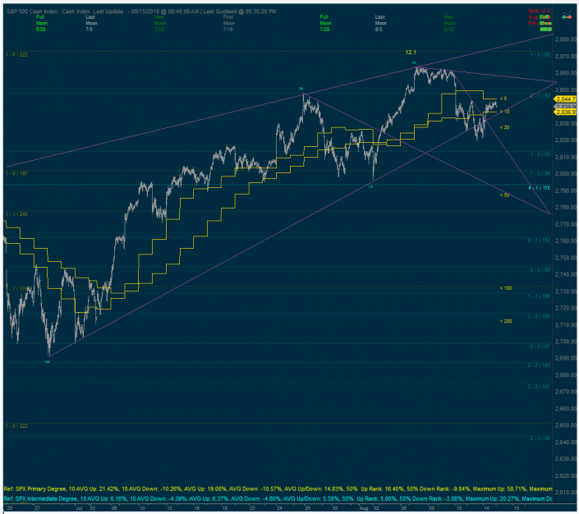This screenshot has width=579, height=514.
Task: Select the '< 5' average label
Action: pyautogui.click(x=503, y=99)
